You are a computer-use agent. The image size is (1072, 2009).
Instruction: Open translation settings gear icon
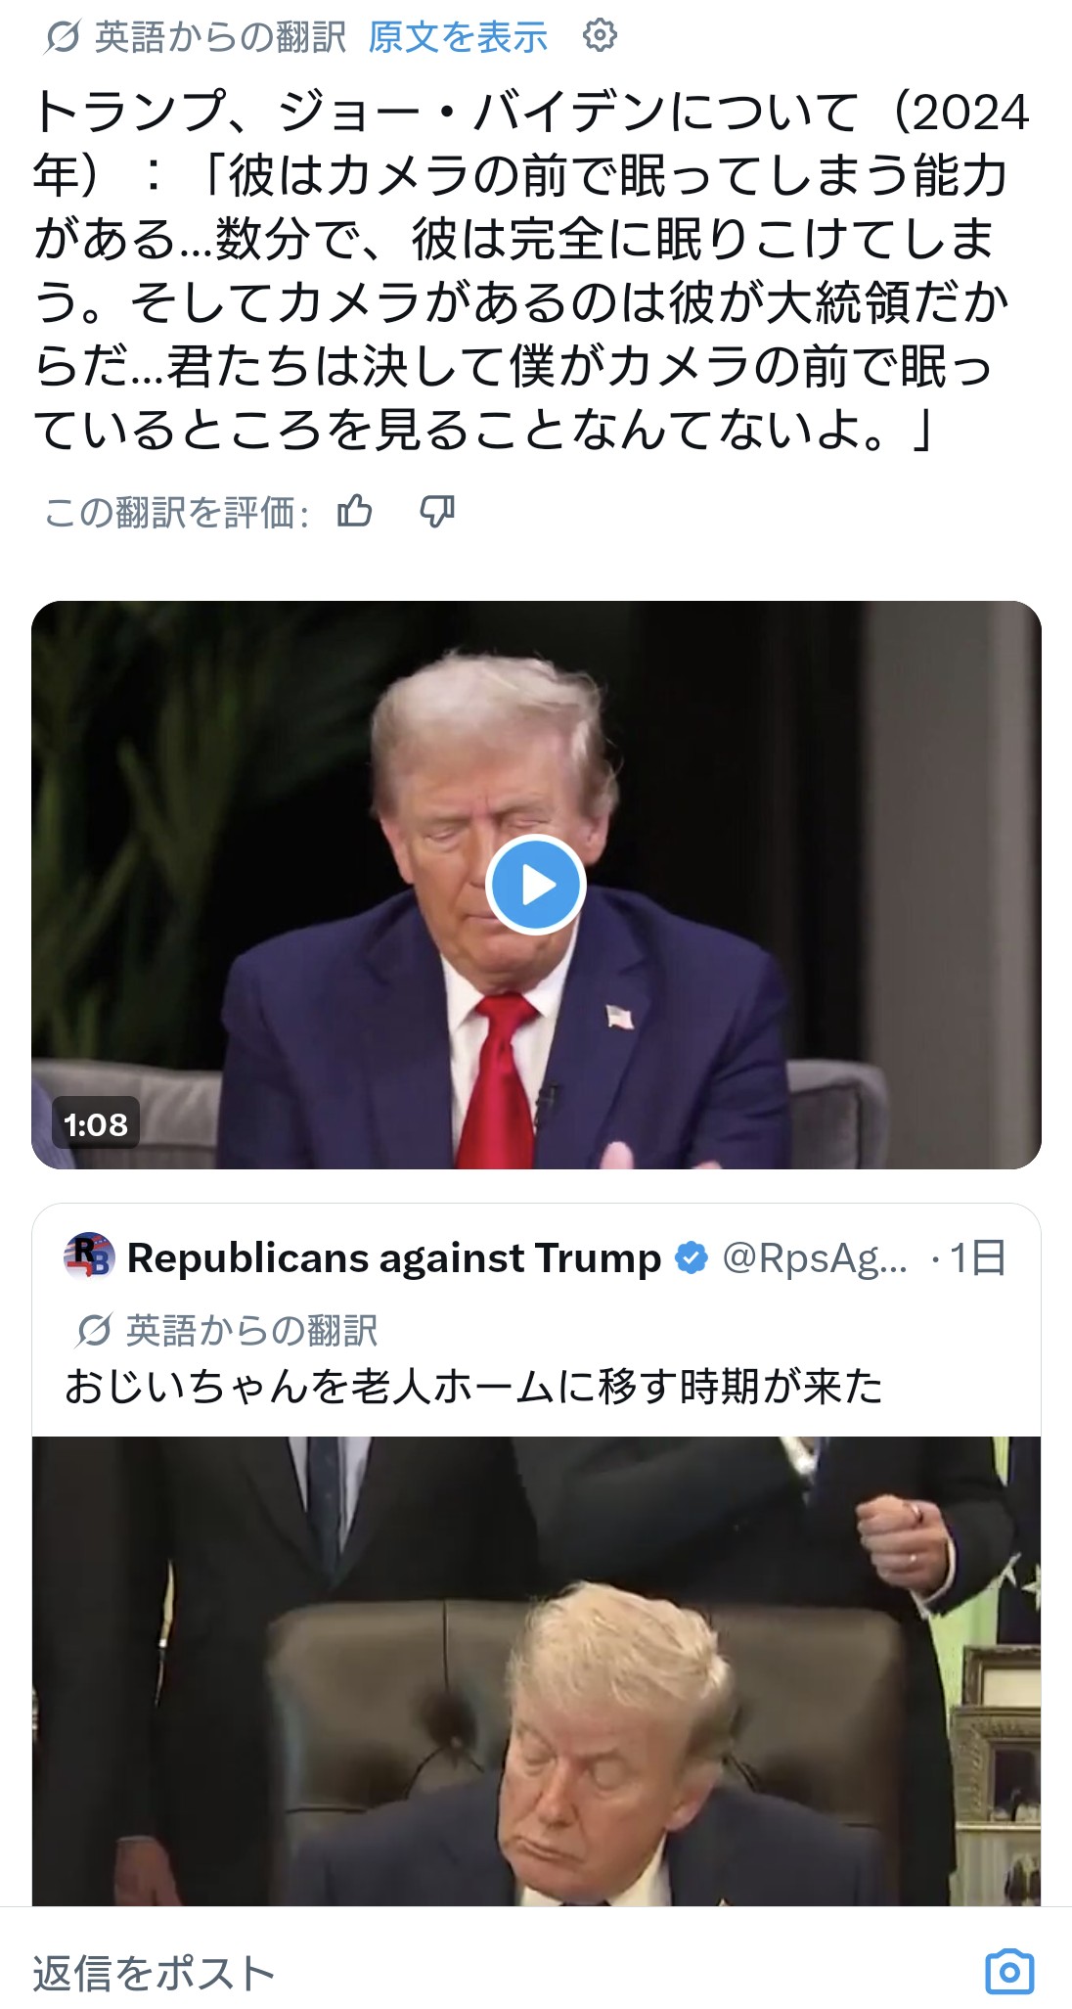coord(600,36)
